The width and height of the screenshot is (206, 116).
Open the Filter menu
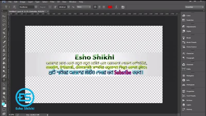(x=52, y=2)
